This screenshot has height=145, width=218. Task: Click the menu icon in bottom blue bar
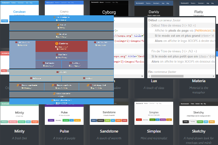click(52, 100)
